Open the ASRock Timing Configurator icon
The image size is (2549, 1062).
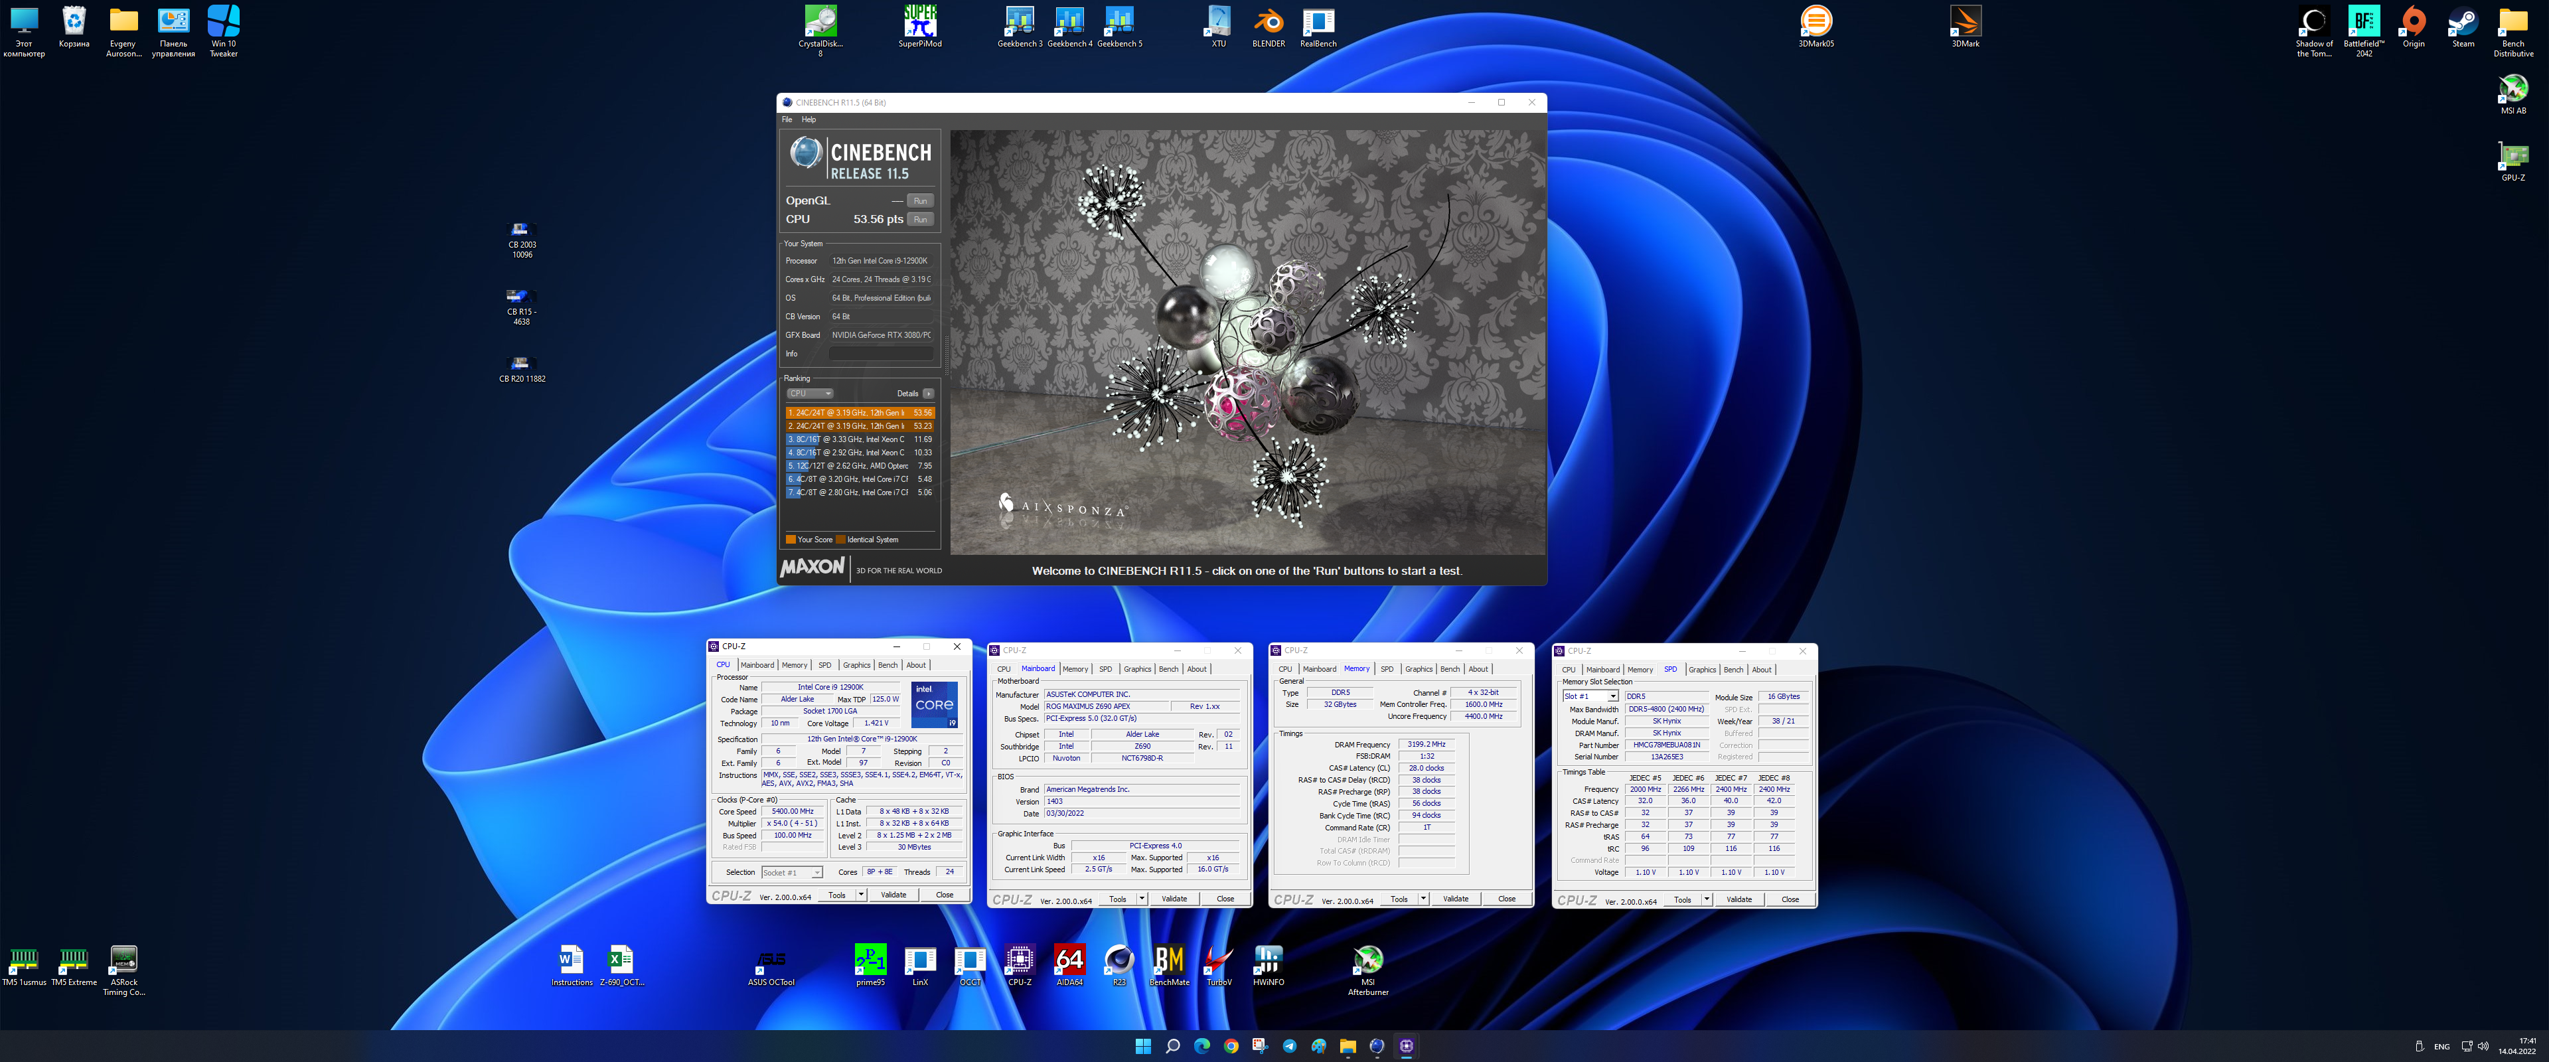[123, 971]
